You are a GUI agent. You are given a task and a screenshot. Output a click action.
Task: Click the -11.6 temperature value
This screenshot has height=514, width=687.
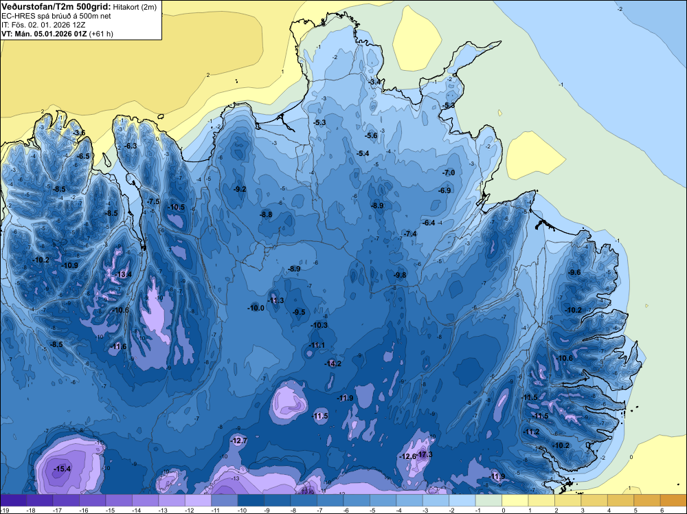118,346
